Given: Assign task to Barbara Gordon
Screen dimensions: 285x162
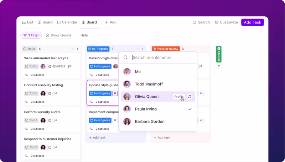Looking at the screenshot, I should point(158,121).
